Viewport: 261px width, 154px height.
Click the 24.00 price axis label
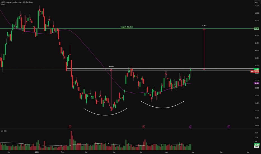[x=257, y=111]
